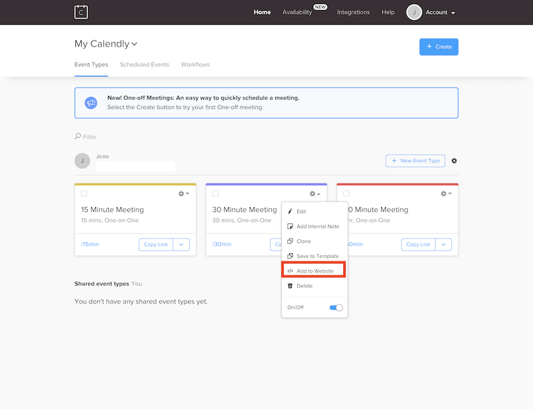Tick the red card's checkbox

click(346, 194)
